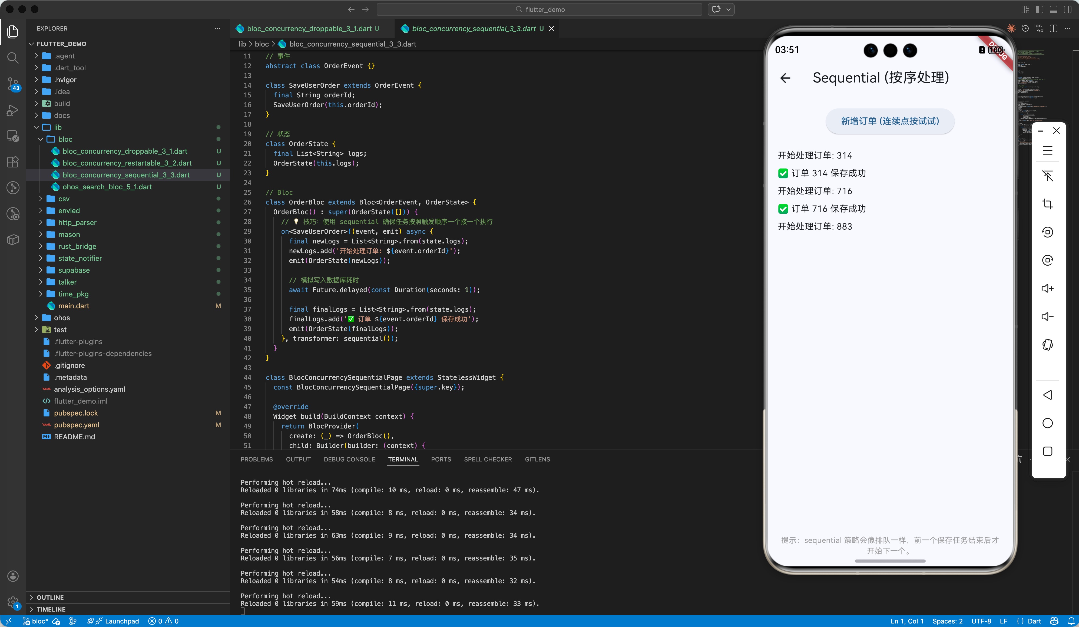
Task: Switch to DEBUG CONSOLE tab
Action: click(x=349, y=459)
